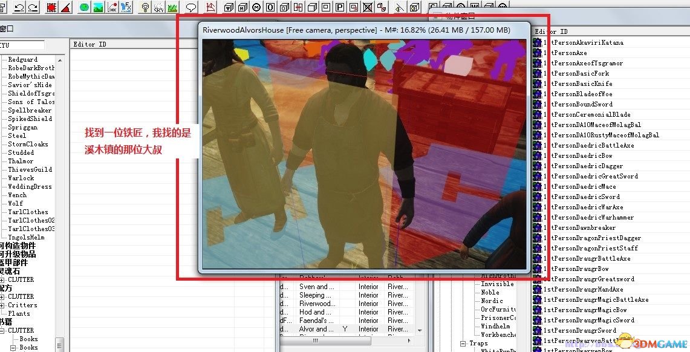
Task: Click the Undo toolbar icon
Action: pos(19,7)
